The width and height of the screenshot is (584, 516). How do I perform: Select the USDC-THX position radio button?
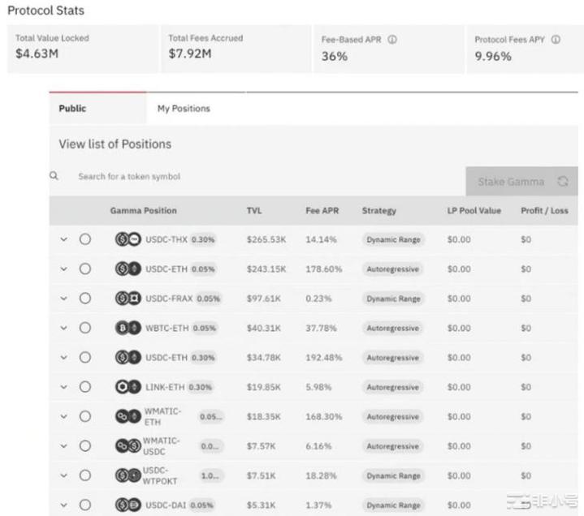pos(85,239)
